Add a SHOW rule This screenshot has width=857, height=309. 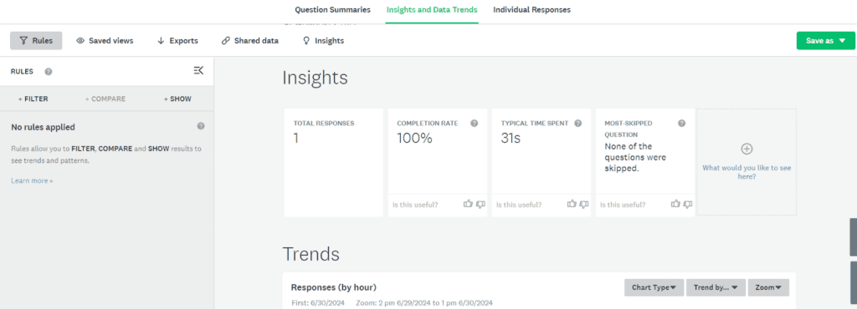pyautogui.click(x=177, y=99)
